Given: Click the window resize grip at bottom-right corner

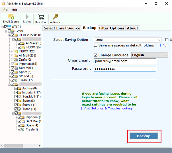Looking at the screenshot, I should [170, 152].
